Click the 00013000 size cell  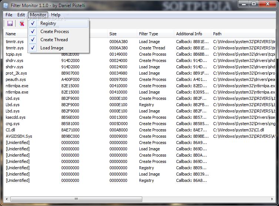[x=118, y=117]
